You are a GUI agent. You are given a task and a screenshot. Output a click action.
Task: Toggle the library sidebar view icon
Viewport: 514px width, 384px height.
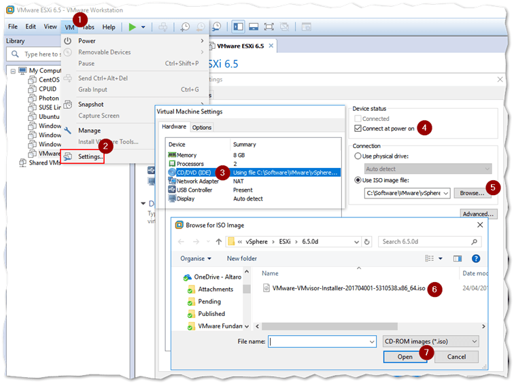[239, 27]
